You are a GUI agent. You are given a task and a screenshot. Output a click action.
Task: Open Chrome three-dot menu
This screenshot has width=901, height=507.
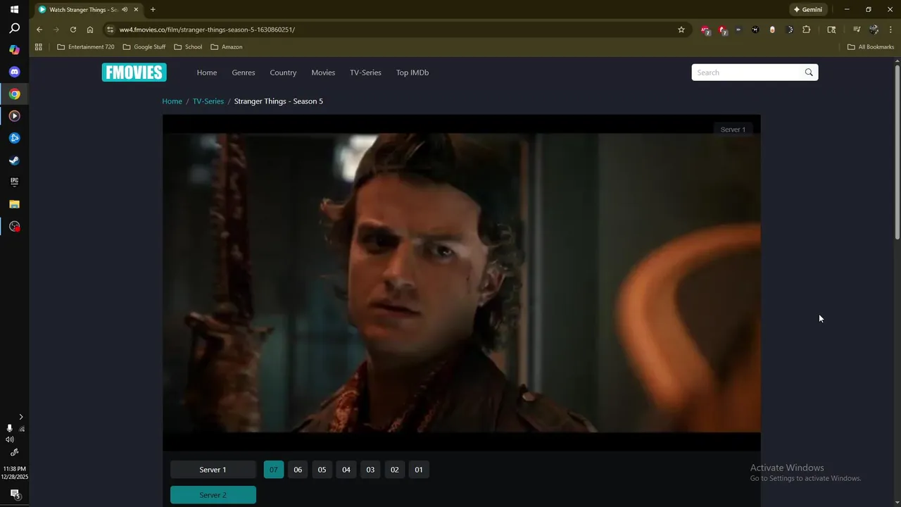pos(890,30)
